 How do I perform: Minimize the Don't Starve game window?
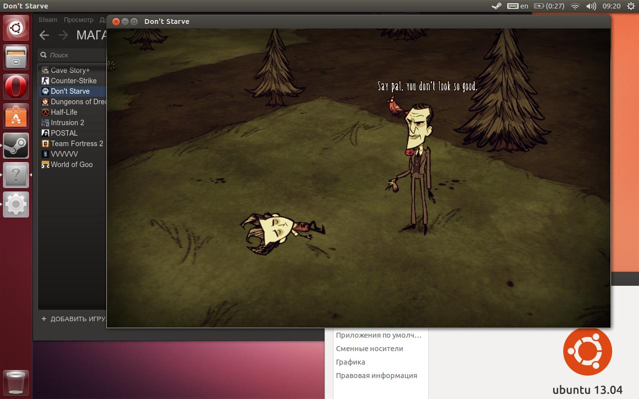click(125, 21)
